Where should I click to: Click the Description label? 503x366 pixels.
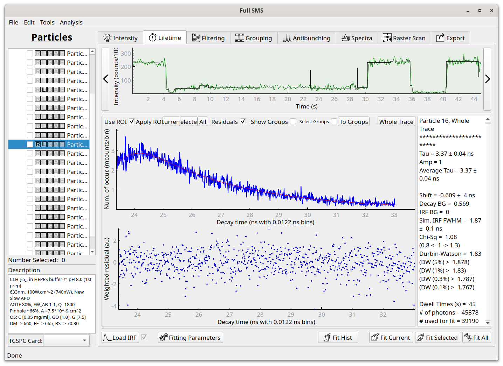[24, 270]
